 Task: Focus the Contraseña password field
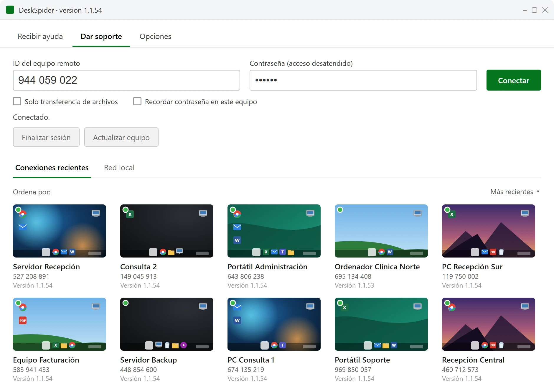(363, 80)
